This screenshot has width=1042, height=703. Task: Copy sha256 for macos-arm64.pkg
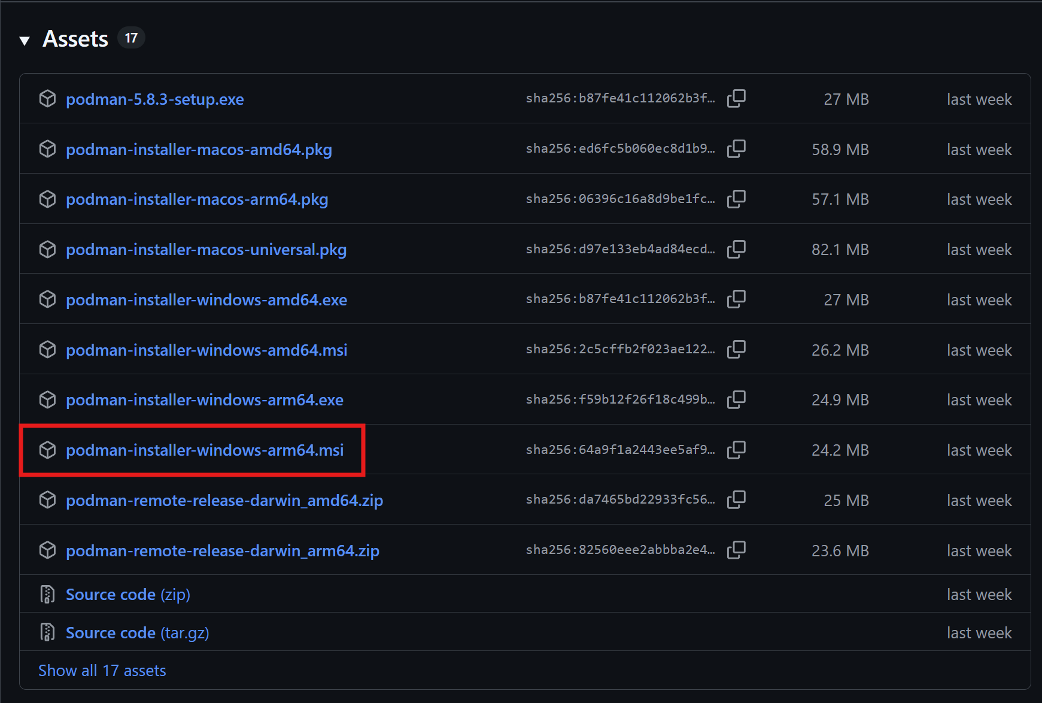[x=736, y=199]
